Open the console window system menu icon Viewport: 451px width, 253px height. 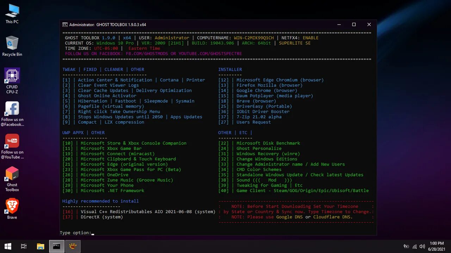[x=65, y=25]
